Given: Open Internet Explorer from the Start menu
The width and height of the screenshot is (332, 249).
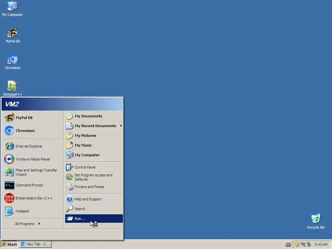Looking at the screenshot, I should (x=33, y=146).
